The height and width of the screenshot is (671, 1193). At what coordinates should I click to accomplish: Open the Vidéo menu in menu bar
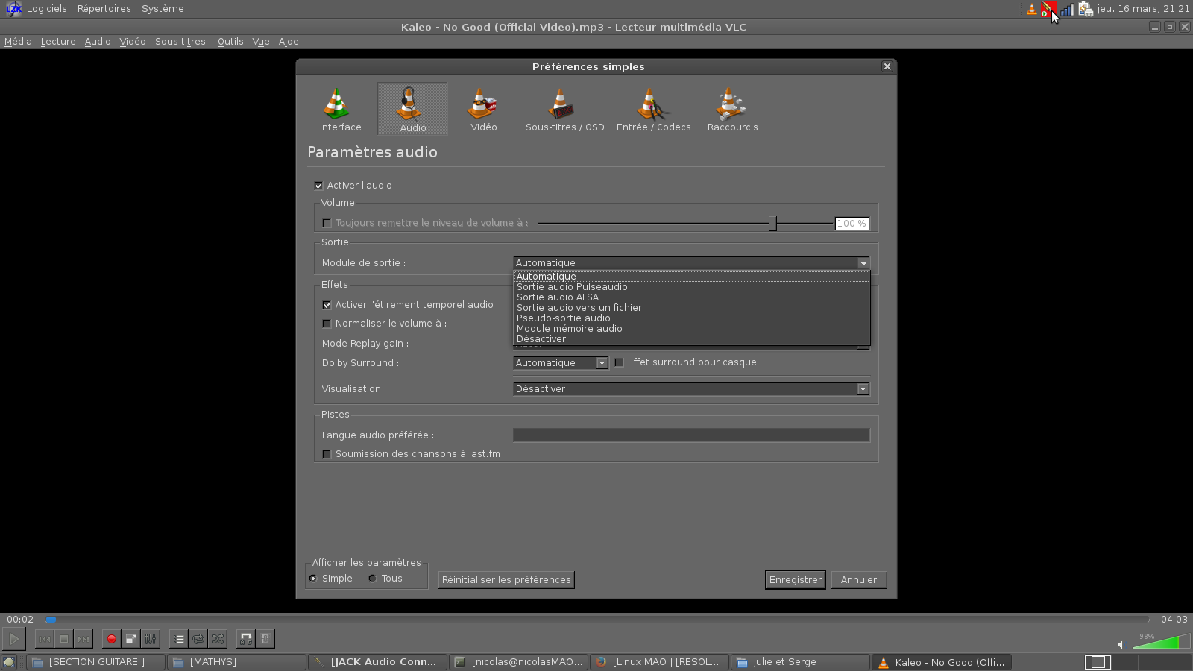tap(133, 42)
